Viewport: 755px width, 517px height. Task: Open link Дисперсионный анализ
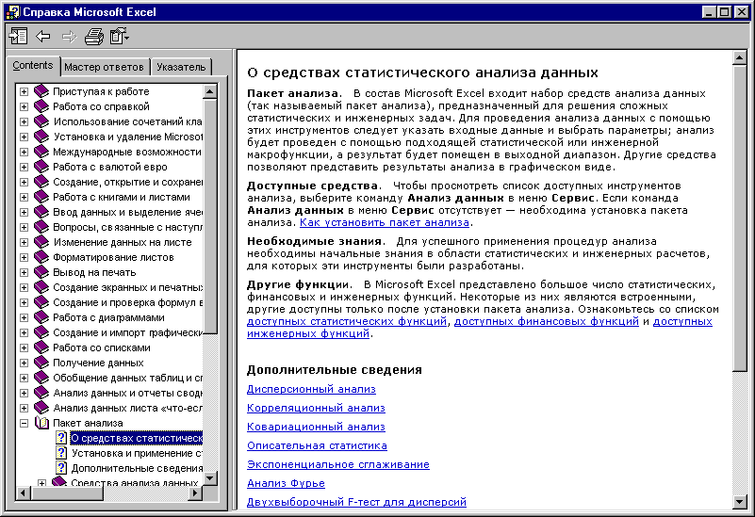[x=311, y=389]
